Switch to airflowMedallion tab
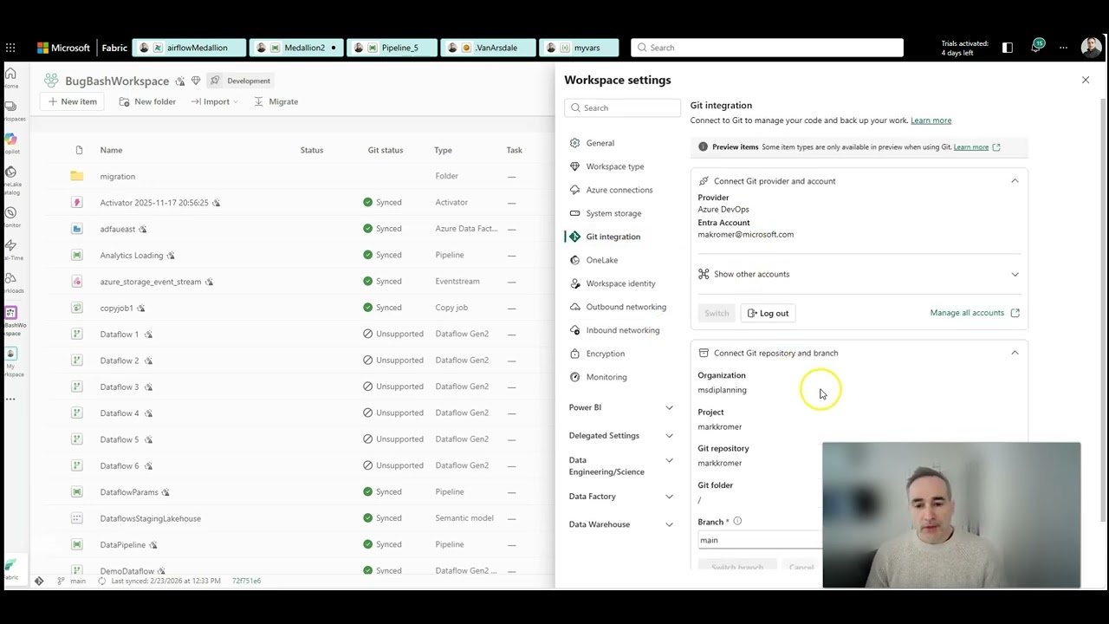The width and height of the screenshot is (1109, 624). tap(189, 48)
